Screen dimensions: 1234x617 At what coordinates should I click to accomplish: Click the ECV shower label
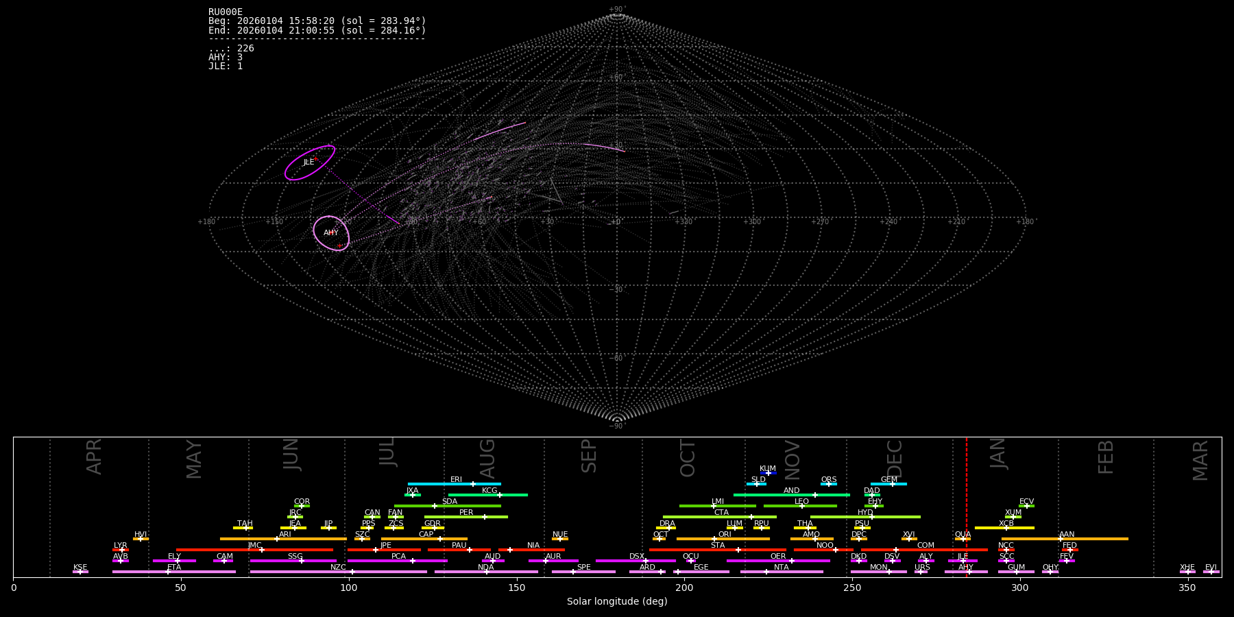click(x=1026, y=502)
